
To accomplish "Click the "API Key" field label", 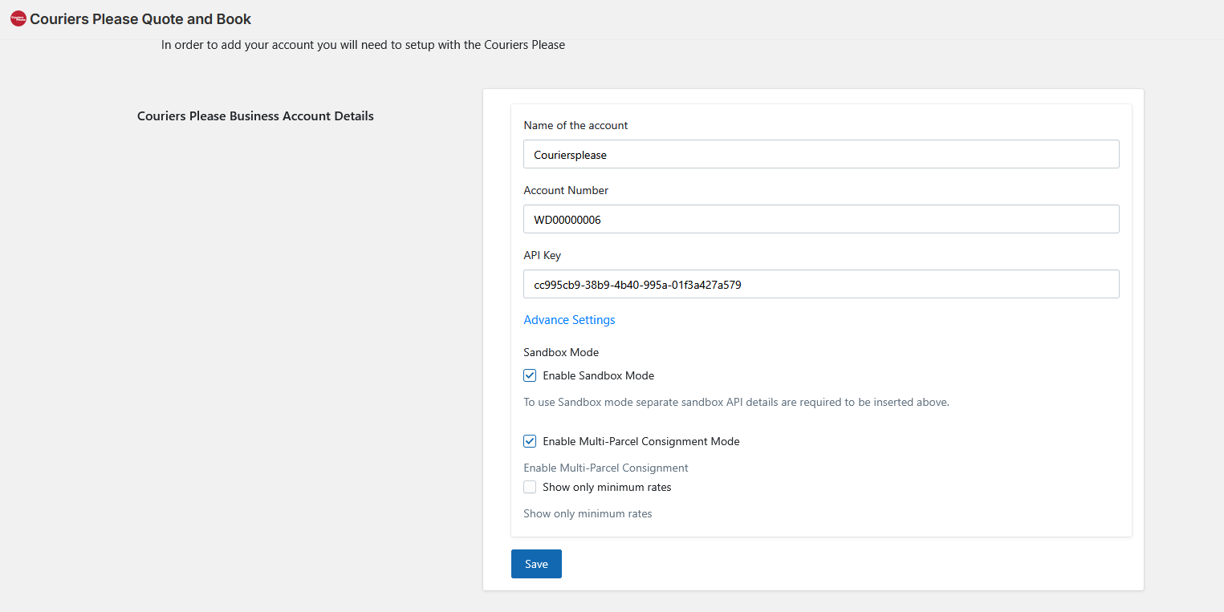I will coord(543,255).
